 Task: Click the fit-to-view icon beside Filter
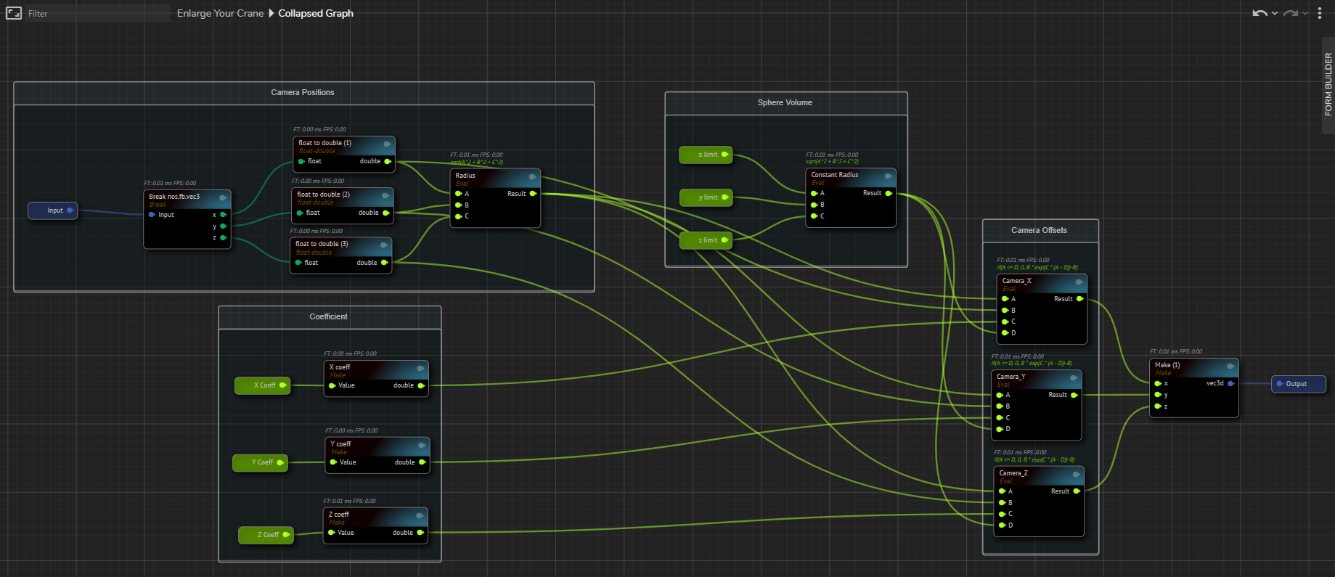[13, 13]
